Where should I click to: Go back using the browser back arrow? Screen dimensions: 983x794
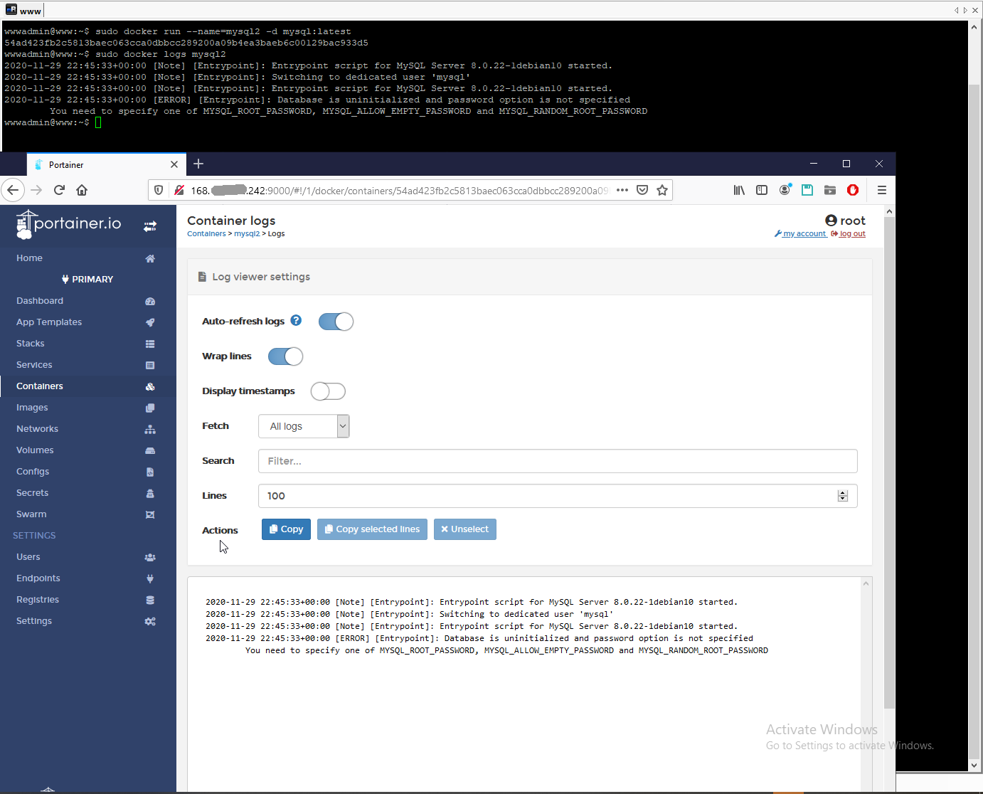13,190
